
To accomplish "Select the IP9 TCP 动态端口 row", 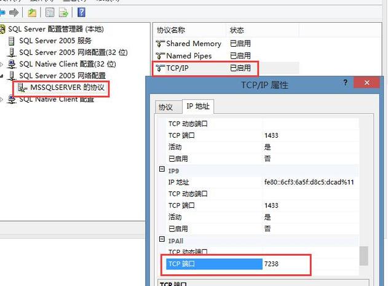I will pyautogui.click(x=263, y=194).
